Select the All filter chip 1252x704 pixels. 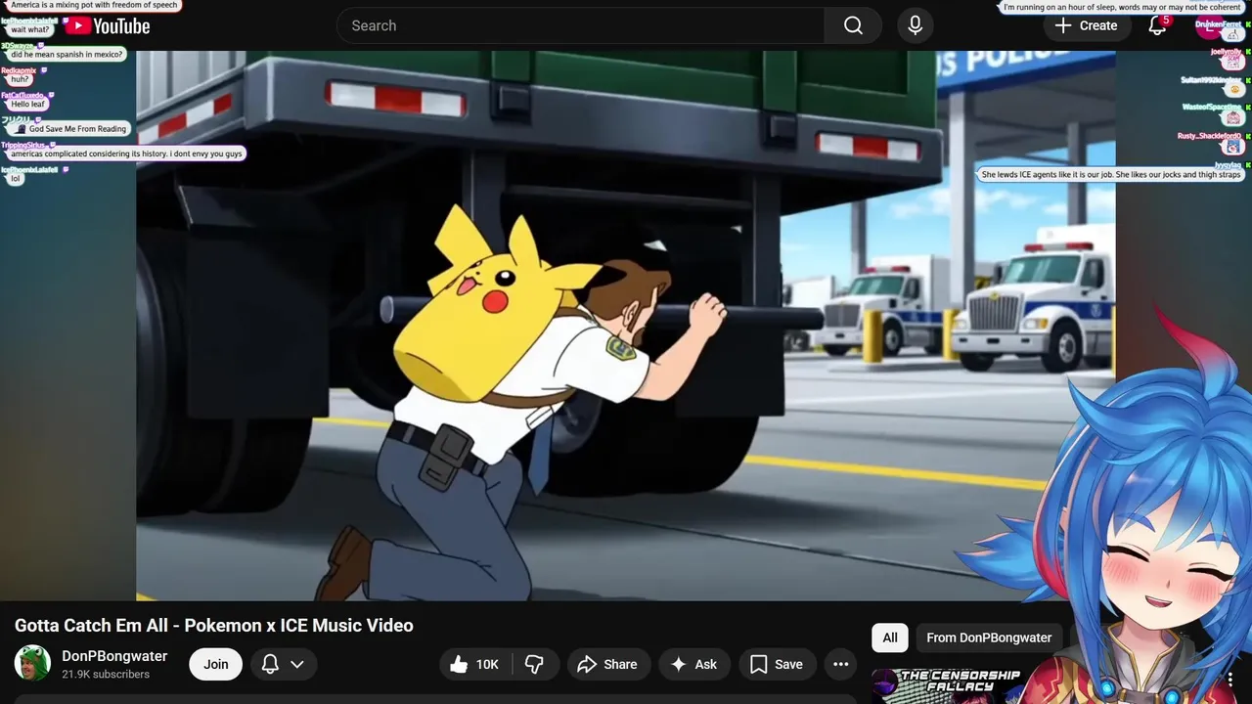[890, 638]
